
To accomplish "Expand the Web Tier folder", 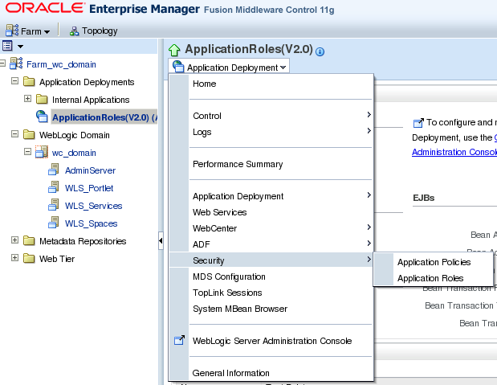I will pos(14,257).
